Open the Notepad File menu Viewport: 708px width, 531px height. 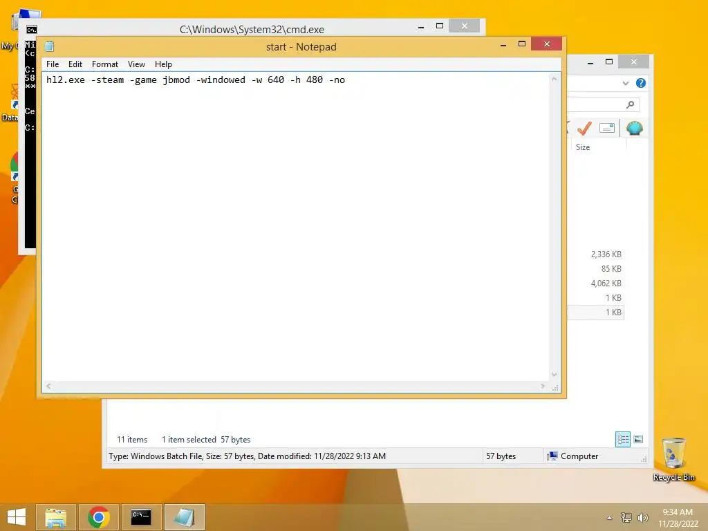tap(53, 64)
